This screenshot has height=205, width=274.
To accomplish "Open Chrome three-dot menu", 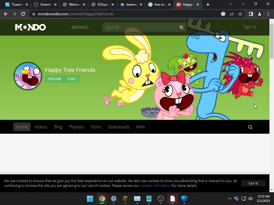I will pyautogui.click(x=268, y=14).
